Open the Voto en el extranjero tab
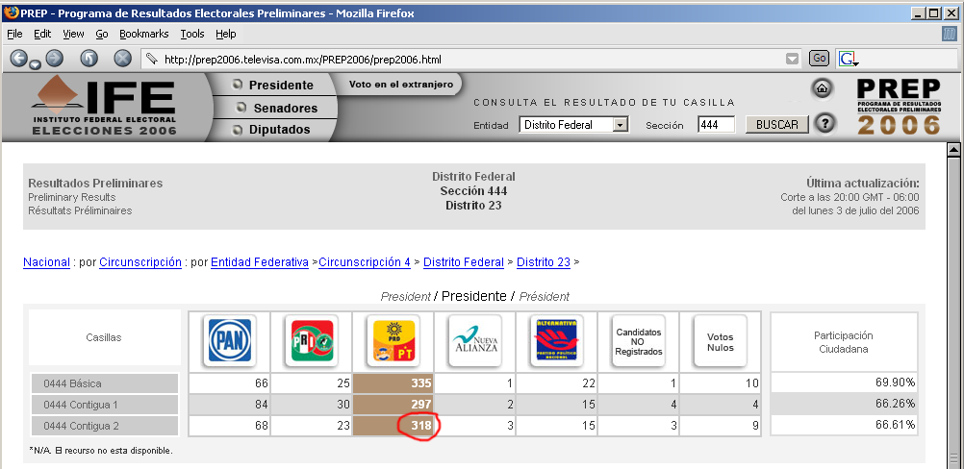This screenshot has width=964, height=469. [x=401, y=85]
